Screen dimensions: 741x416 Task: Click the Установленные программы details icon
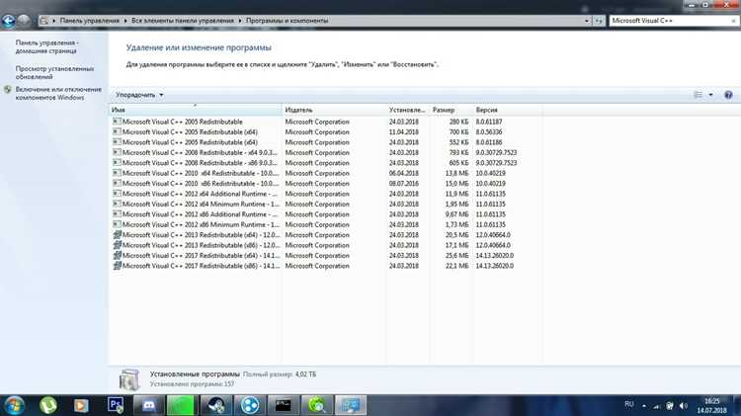[x=128, y=379]
